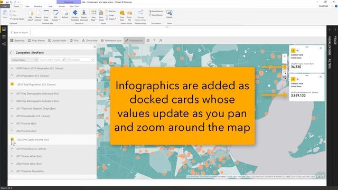The height and width of the screenshot is (190, 338).
Task: Open the File tab
Action: (x=5, y=6)
